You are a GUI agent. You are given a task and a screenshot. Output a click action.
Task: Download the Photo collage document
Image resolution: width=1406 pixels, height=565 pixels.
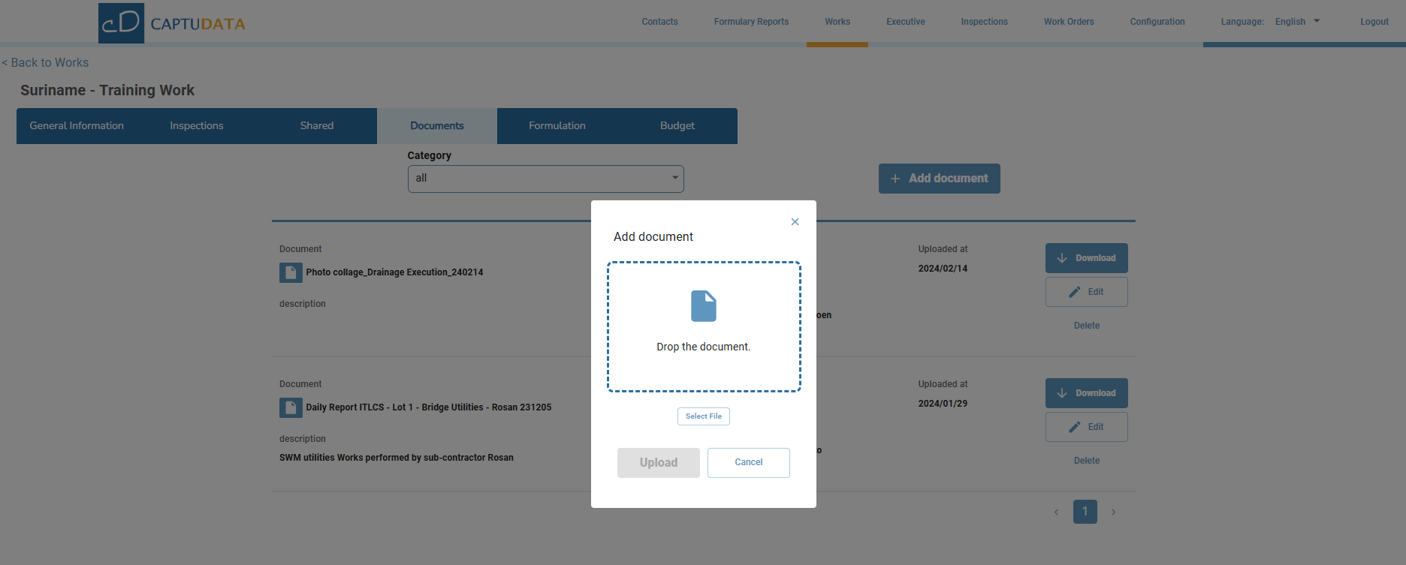[x=1086, y=258]
